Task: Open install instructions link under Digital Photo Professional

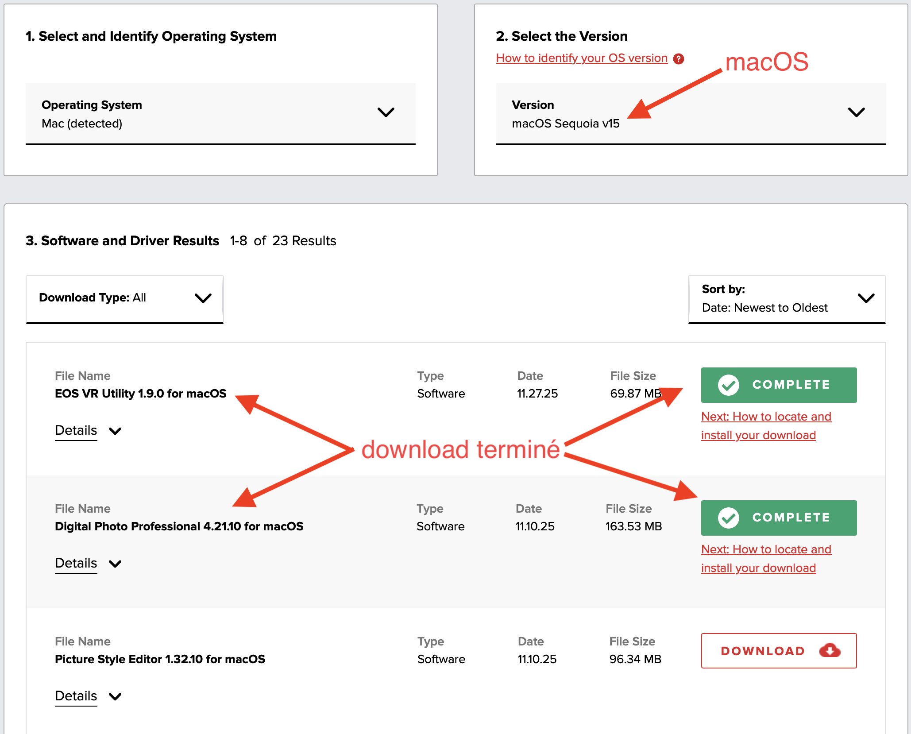Action: point(766,558)
